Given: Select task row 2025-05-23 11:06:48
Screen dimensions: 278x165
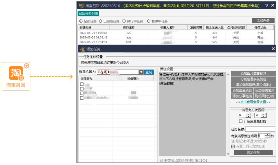Looking at the screenshot, I should point(176,33).
